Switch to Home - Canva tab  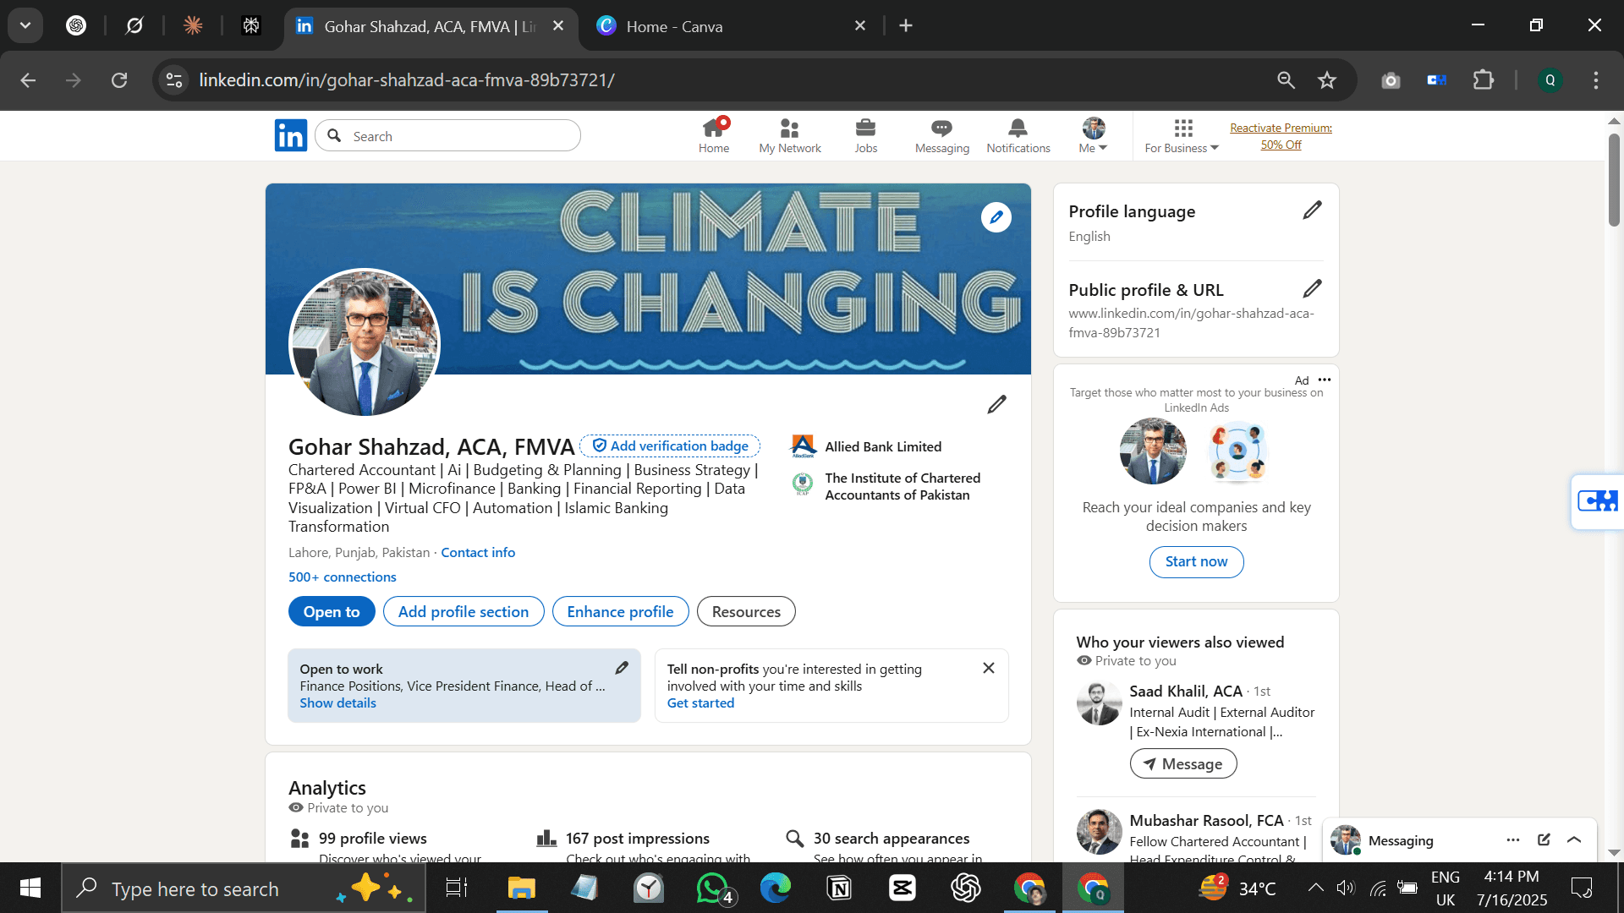(673, 26)
